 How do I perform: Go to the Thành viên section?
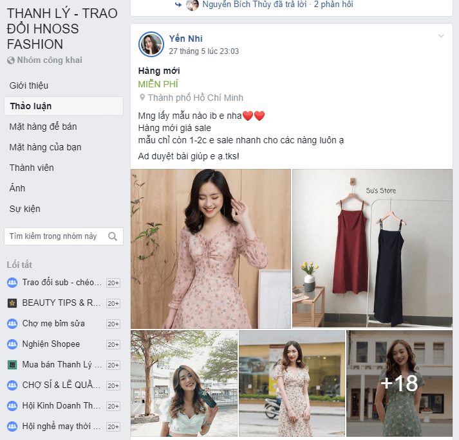[x=32, y=168]
